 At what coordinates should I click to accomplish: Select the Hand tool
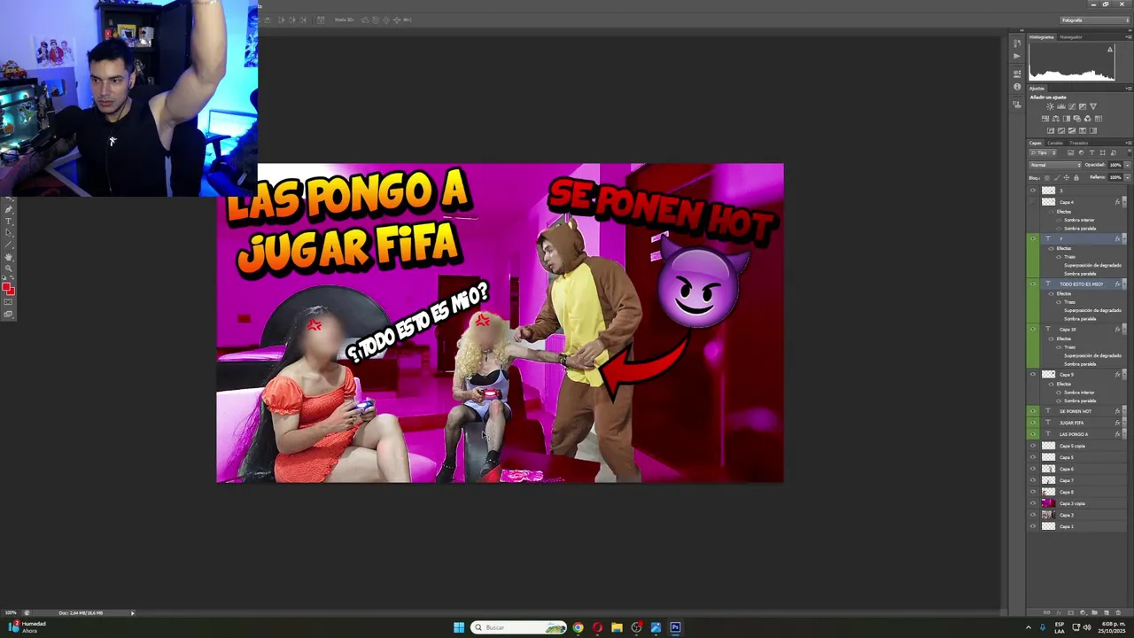click(8, 257)
